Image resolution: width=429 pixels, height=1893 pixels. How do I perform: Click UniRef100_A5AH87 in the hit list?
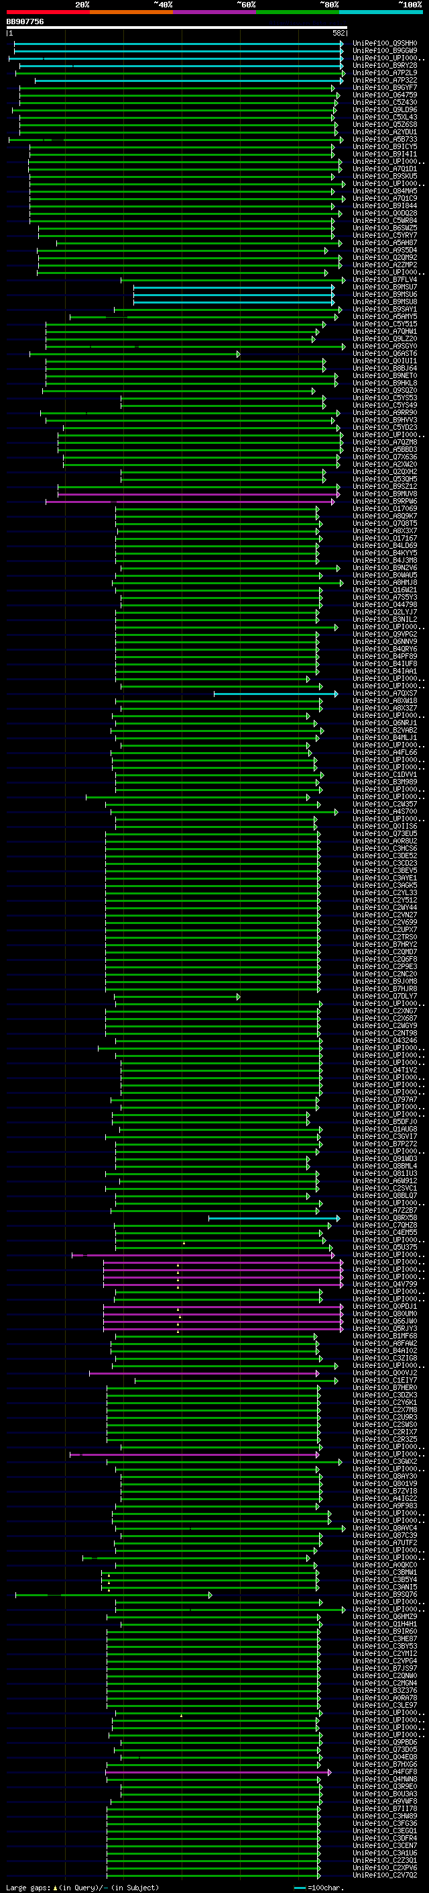click(x=384, y=242)
